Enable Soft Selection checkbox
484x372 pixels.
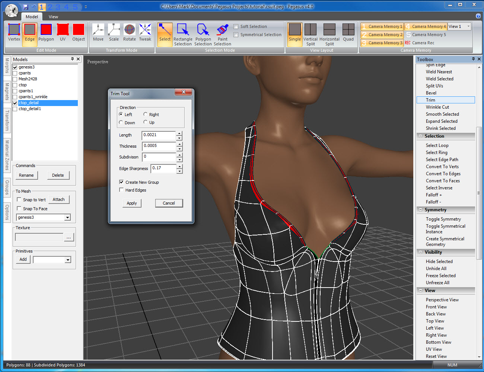(x=236, y=26)
